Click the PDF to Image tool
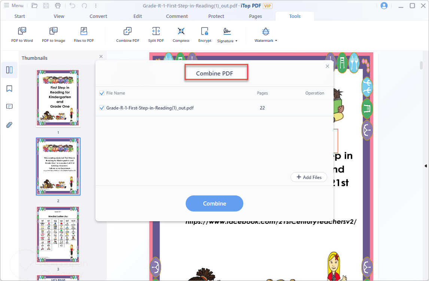 54,35
